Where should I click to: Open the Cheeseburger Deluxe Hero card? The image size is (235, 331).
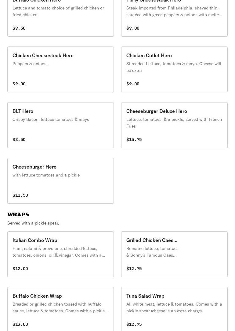pos(174,125)
